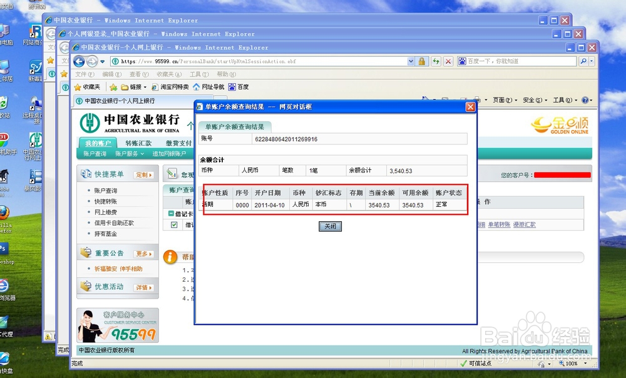The image size is (626, 378).
Task: Open the 帮助(H) menu
Action: (x=227, y=74)
